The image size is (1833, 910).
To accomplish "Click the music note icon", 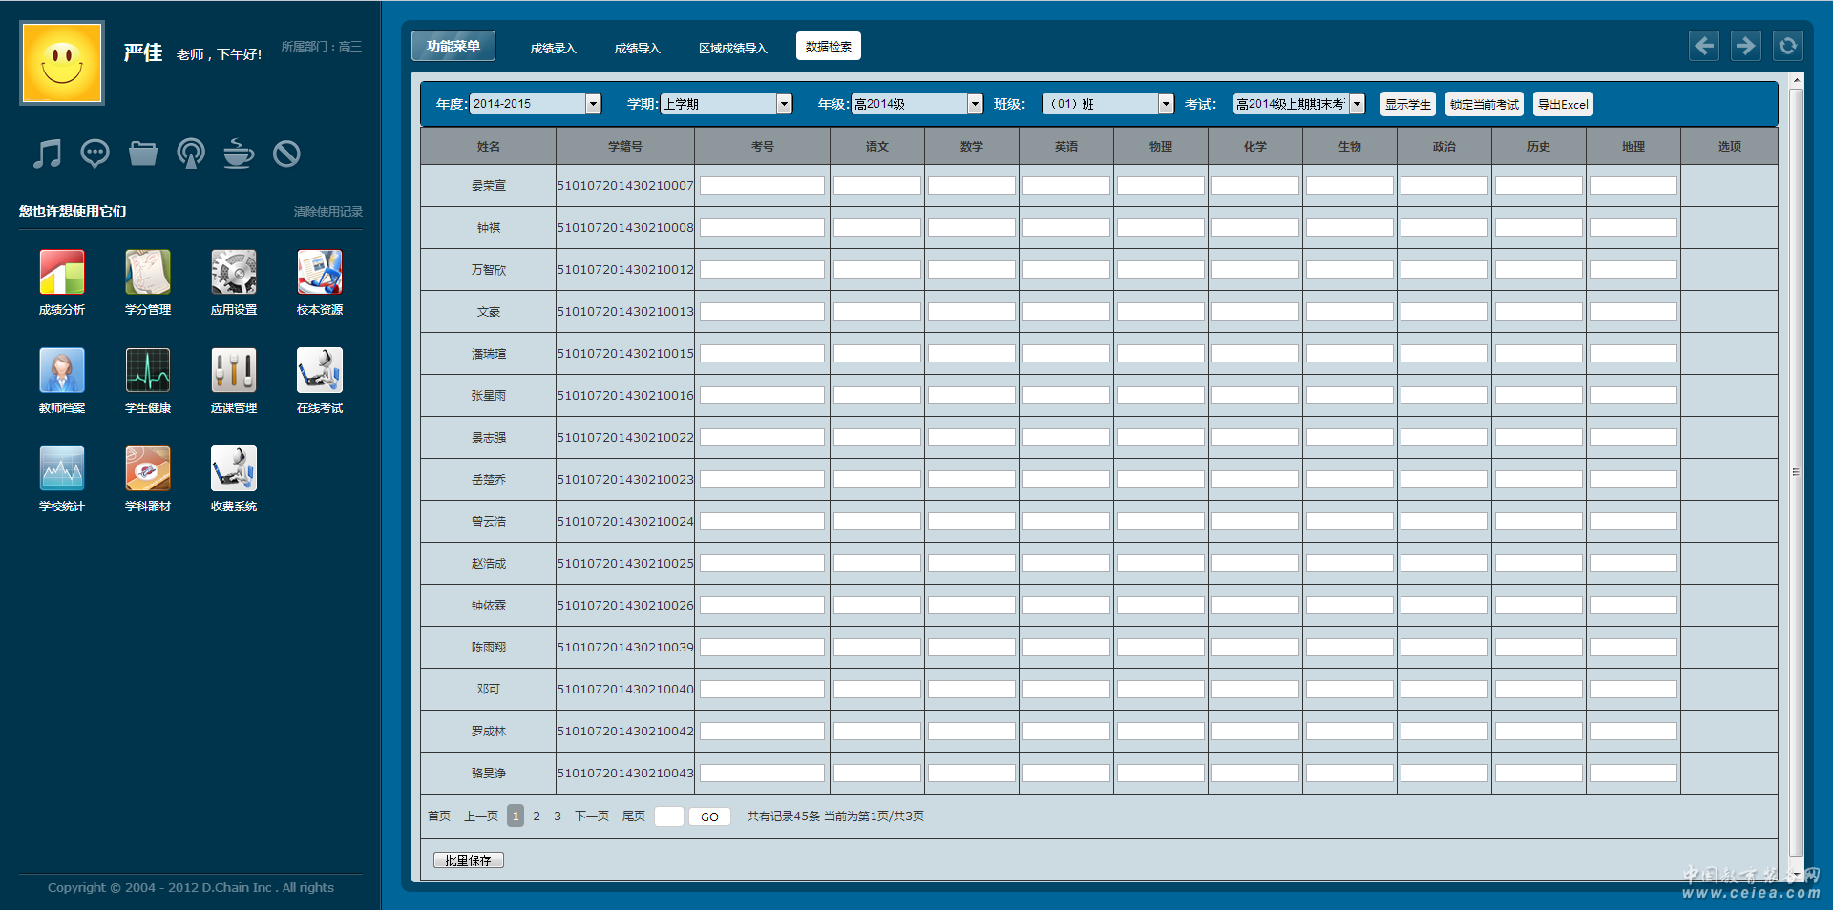I will pos(47,154).
